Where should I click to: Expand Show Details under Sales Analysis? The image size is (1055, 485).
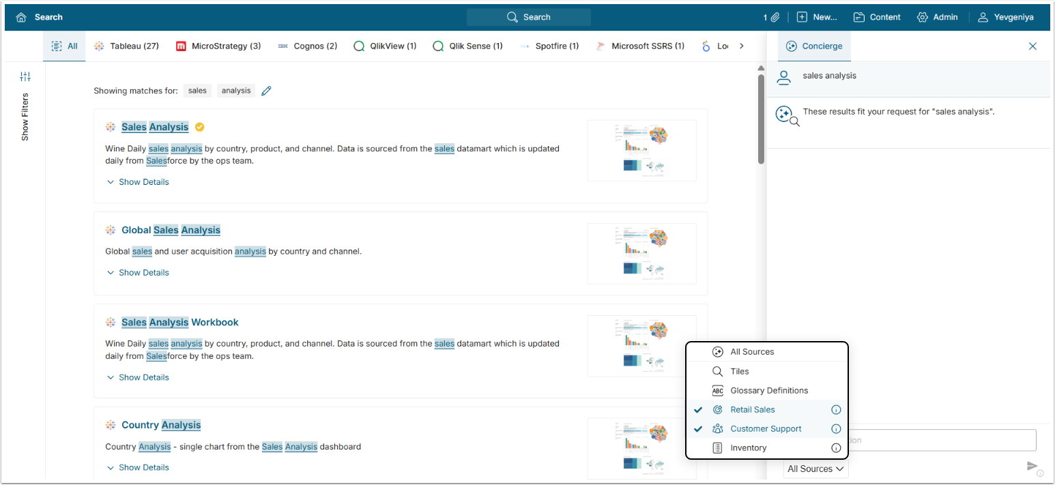[138, 182]
